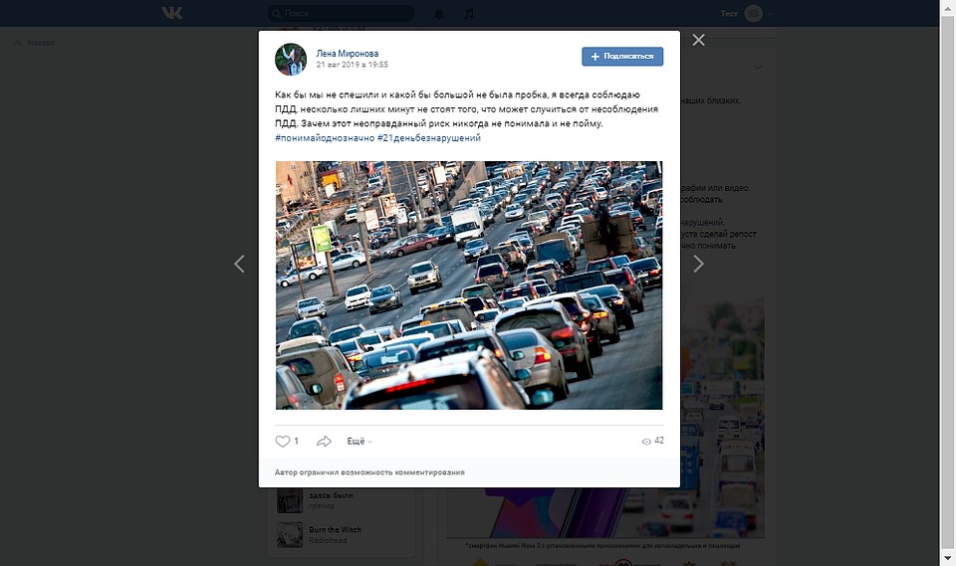
Task: Share the post with the arrow icon
Action: click(324, 441)
